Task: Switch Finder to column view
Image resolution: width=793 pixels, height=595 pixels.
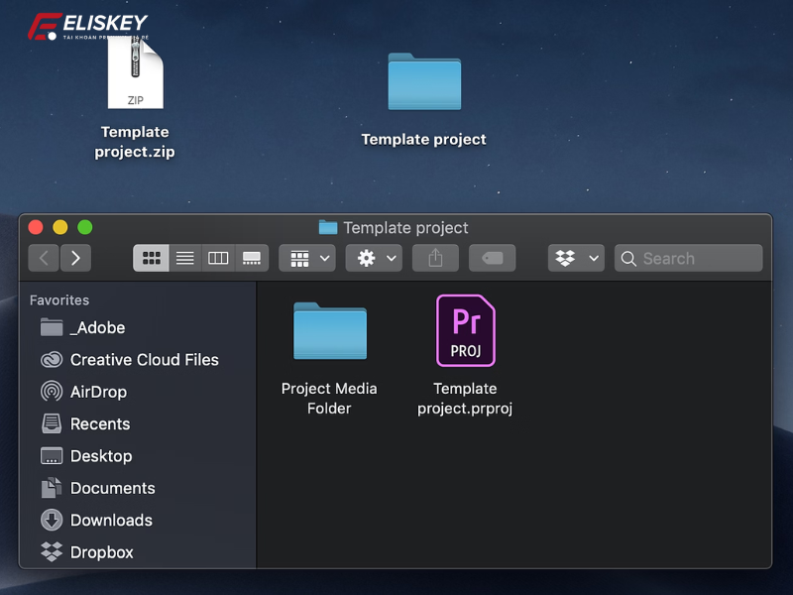Action: tap(218, 258)
